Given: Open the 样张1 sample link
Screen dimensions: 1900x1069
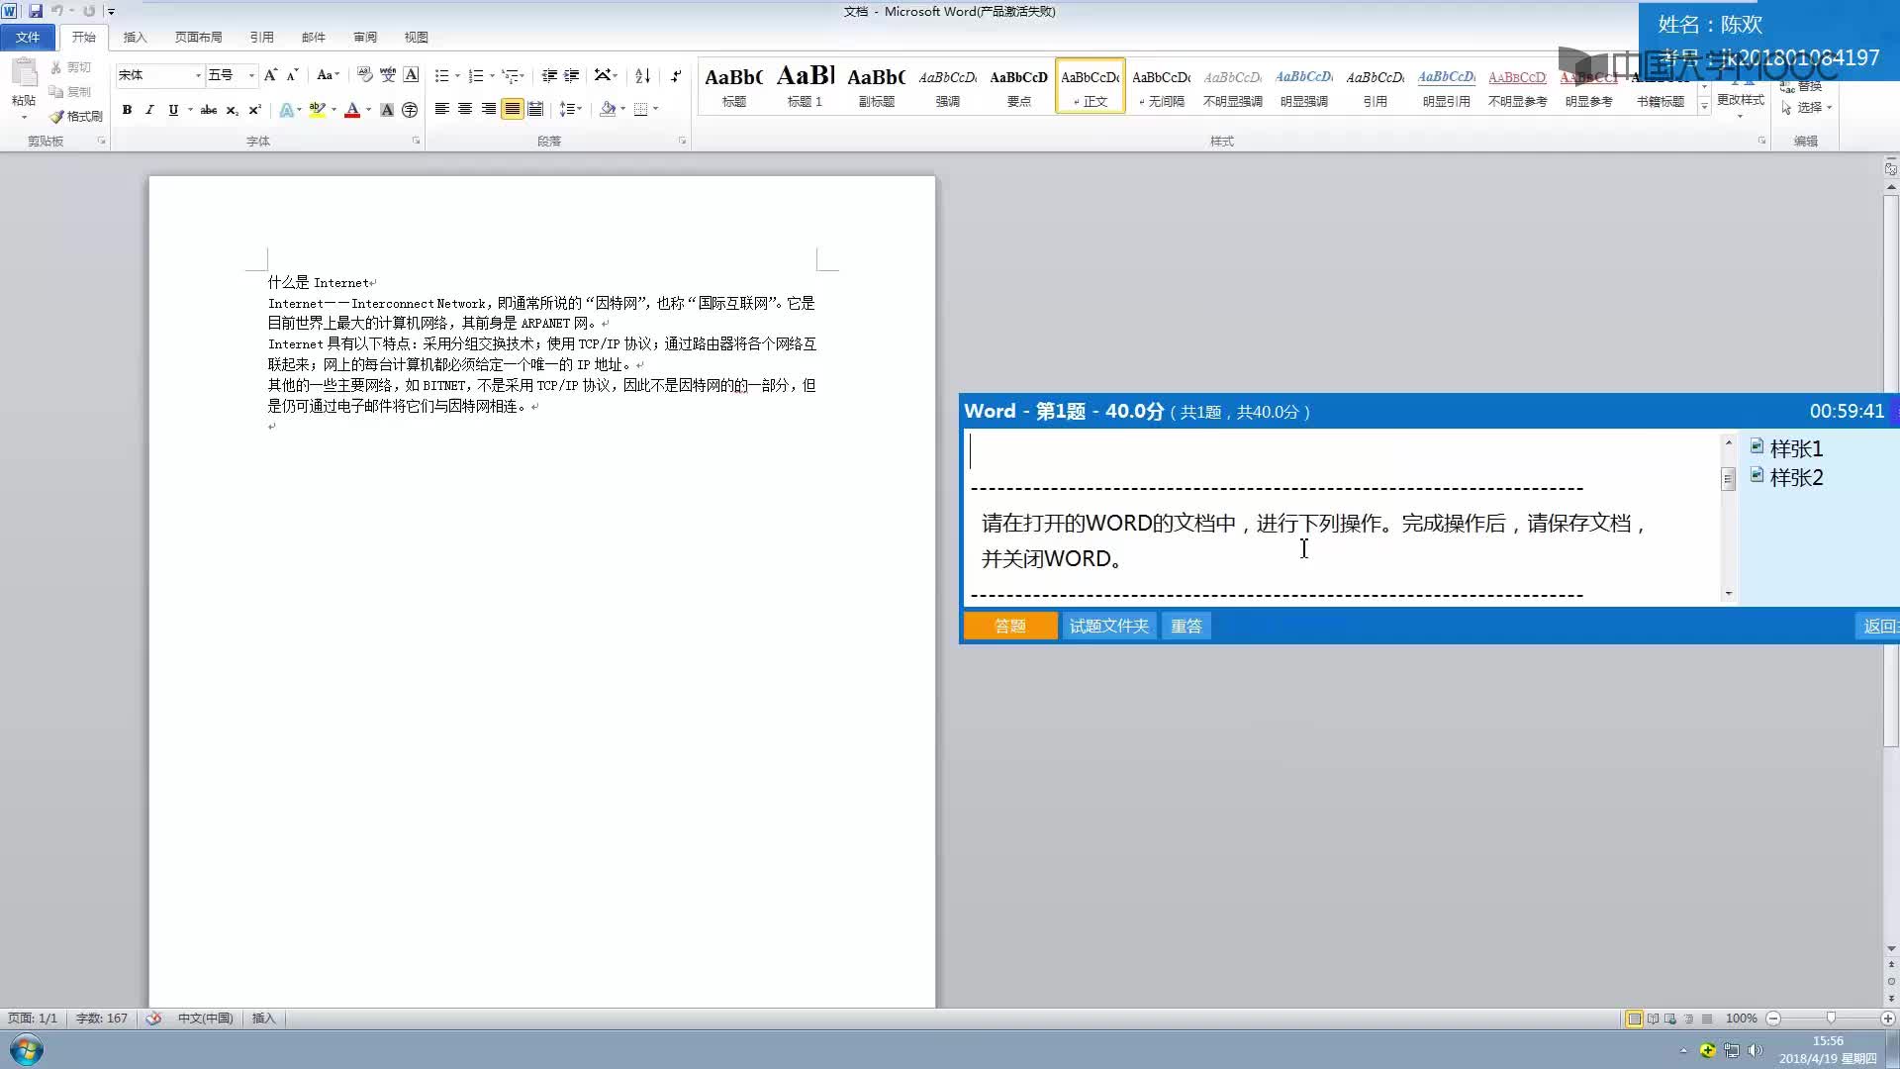Looking at the screenshot, I should [1787, 448].
